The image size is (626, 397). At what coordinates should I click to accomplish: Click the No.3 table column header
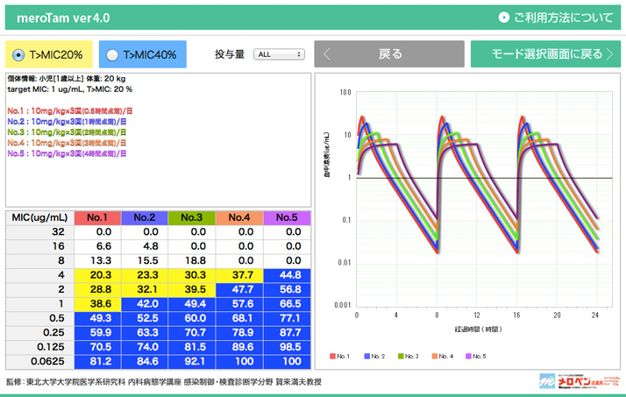[191, 217]
